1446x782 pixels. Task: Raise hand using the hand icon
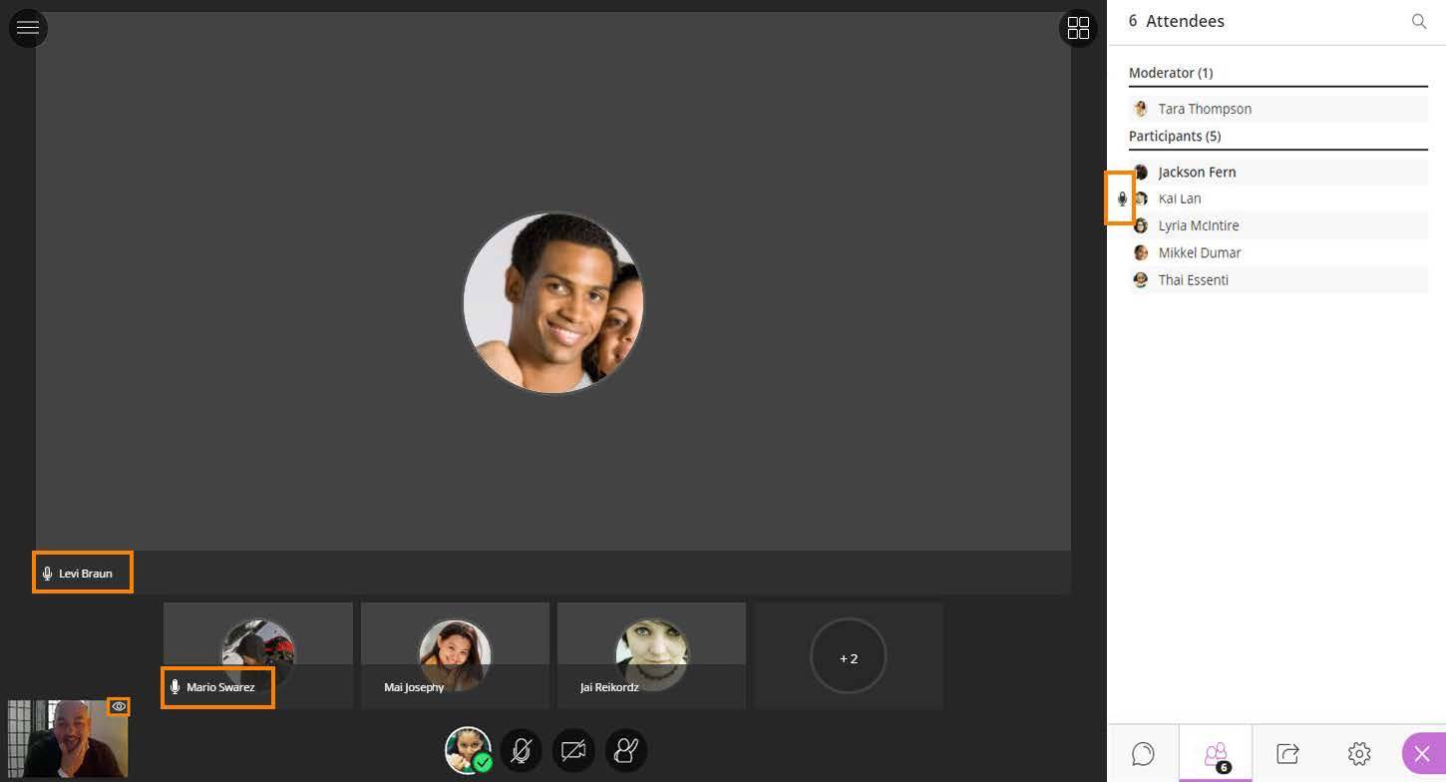pyautogui.click(x=626, y=751)
